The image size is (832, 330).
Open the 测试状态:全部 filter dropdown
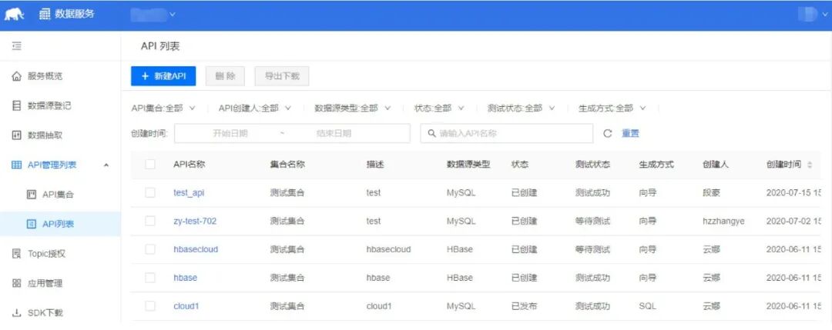521,108
